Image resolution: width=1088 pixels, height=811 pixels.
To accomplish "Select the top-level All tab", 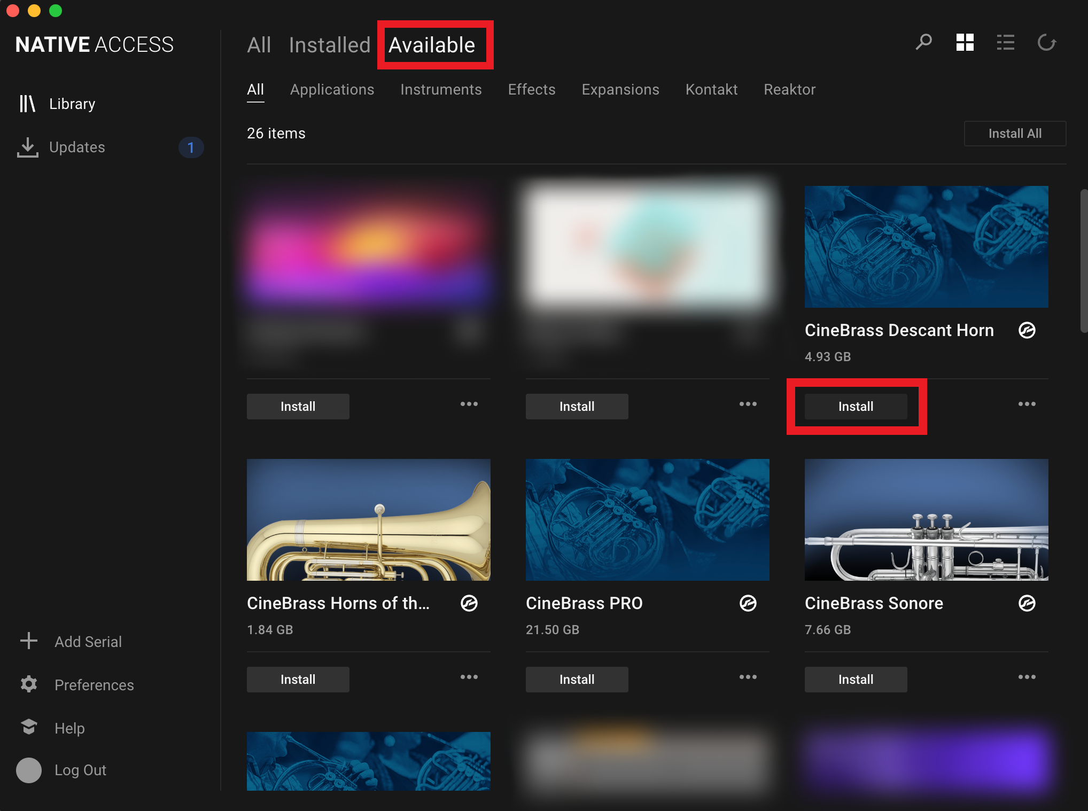I will [x=259, y=45].
